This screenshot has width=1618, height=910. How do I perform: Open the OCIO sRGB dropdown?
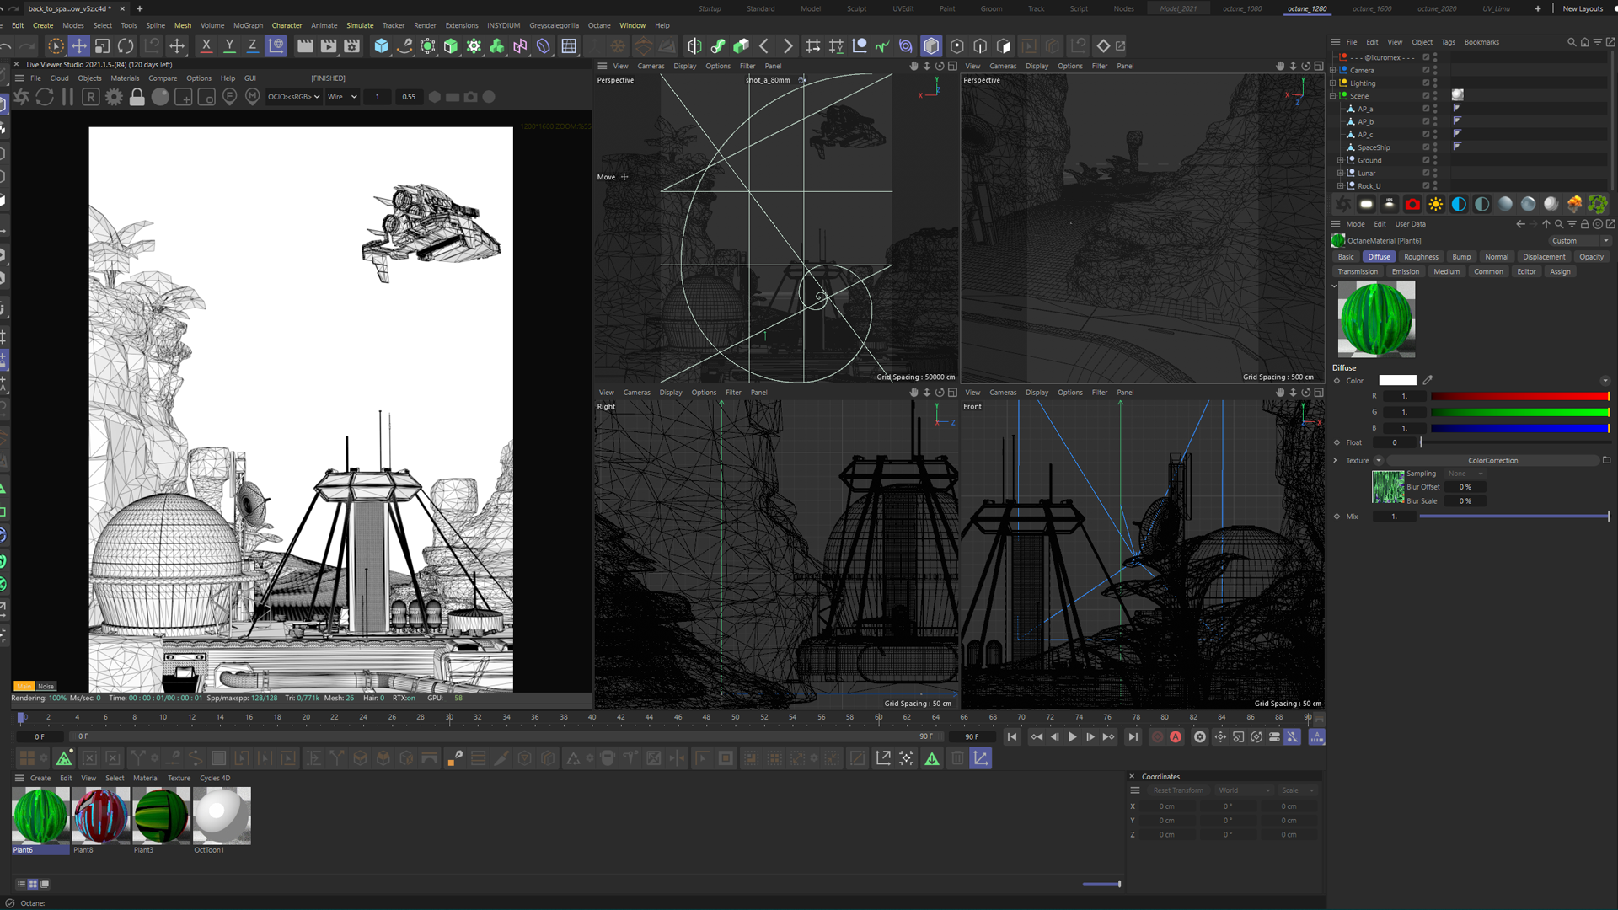click(x=293, y=97)
